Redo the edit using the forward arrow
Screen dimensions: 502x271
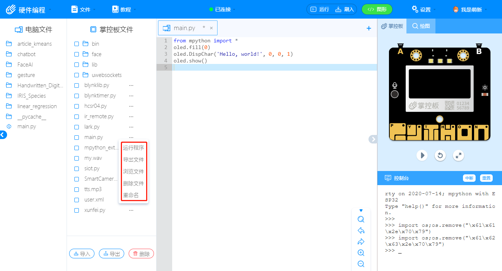click(x=361, y=242)
